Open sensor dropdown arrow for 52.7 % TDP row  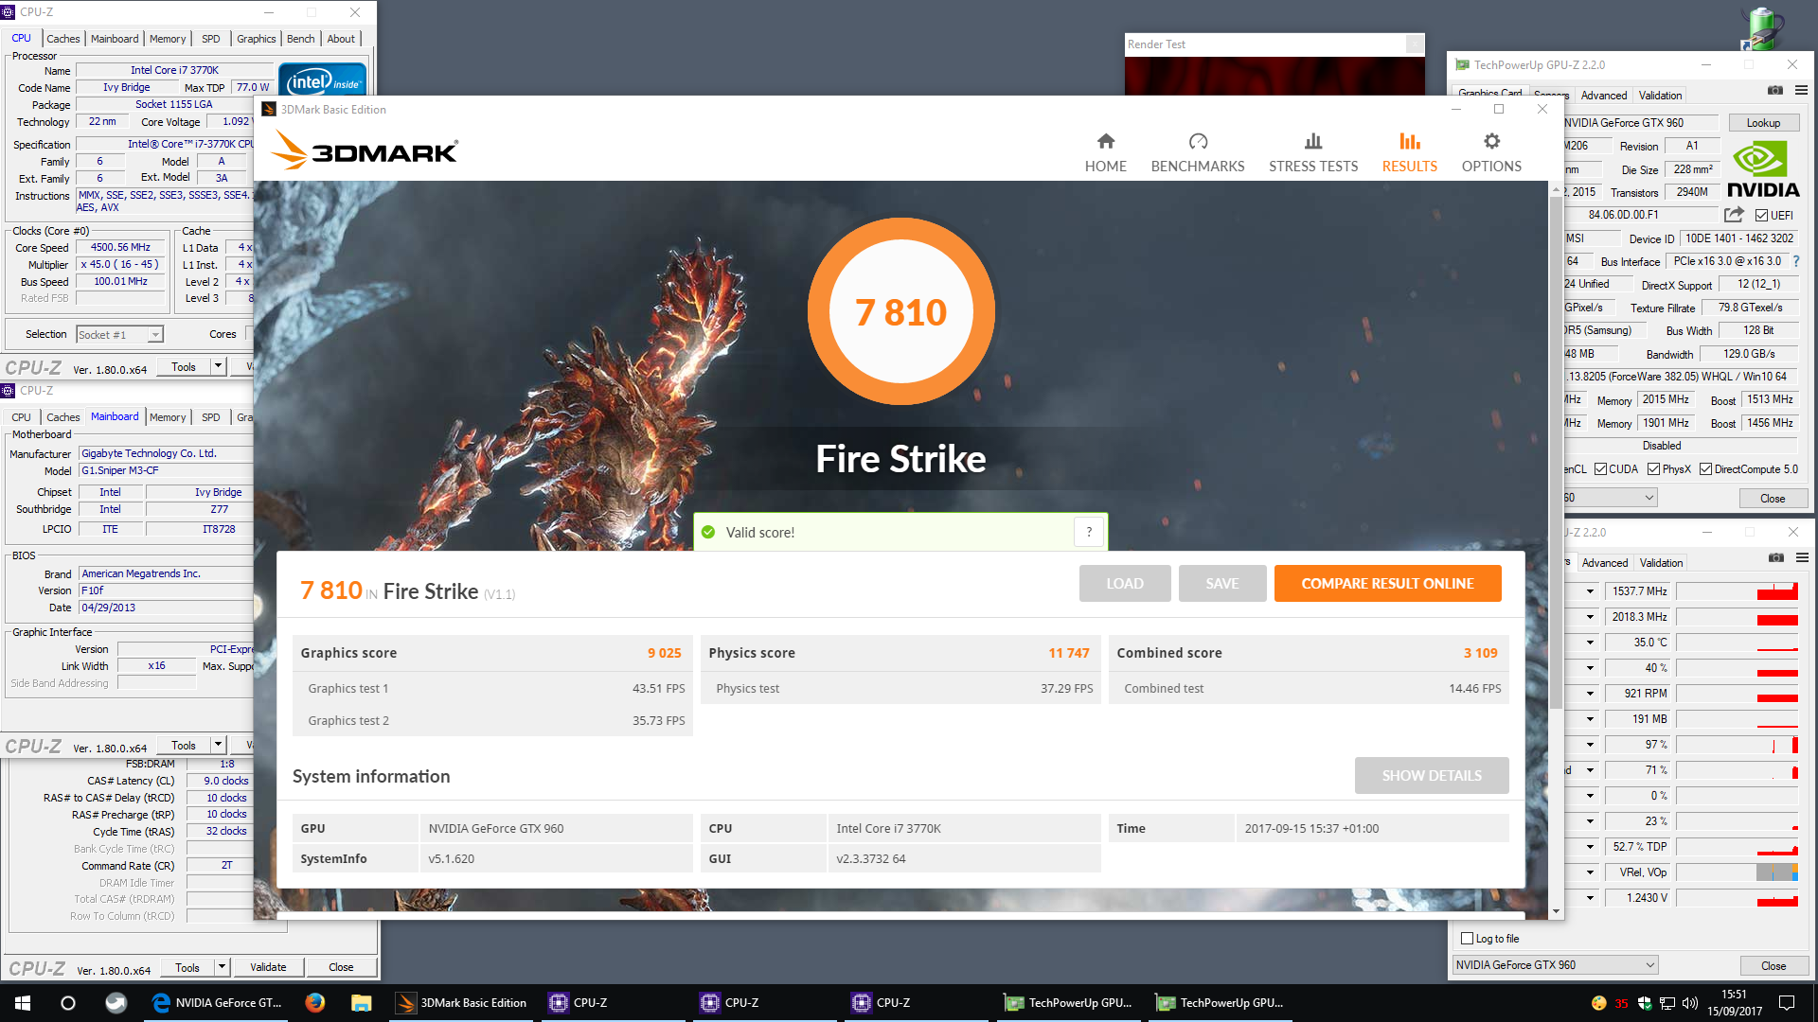coord(1591,847)
